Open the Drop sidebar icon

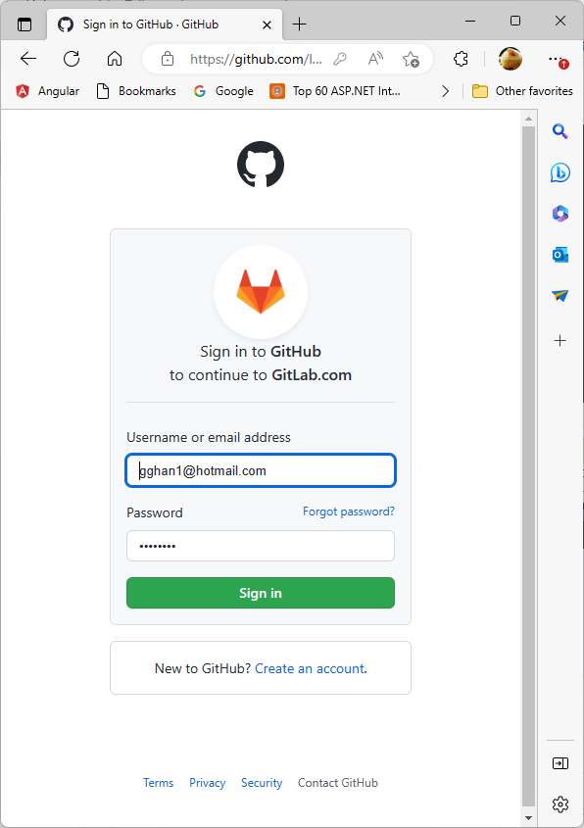(x=560, y=295)
